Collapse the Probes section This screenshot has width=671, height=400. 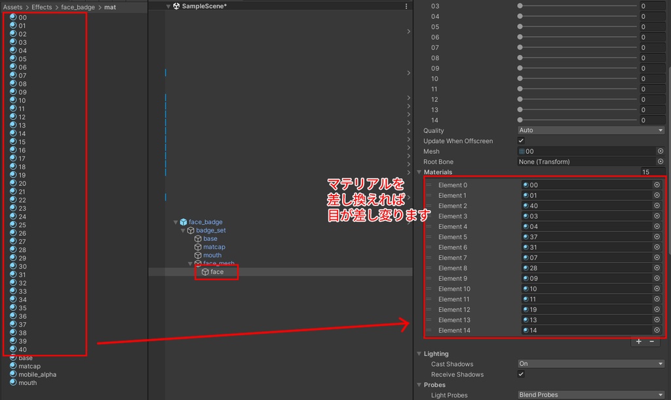(x=419, y=385)
